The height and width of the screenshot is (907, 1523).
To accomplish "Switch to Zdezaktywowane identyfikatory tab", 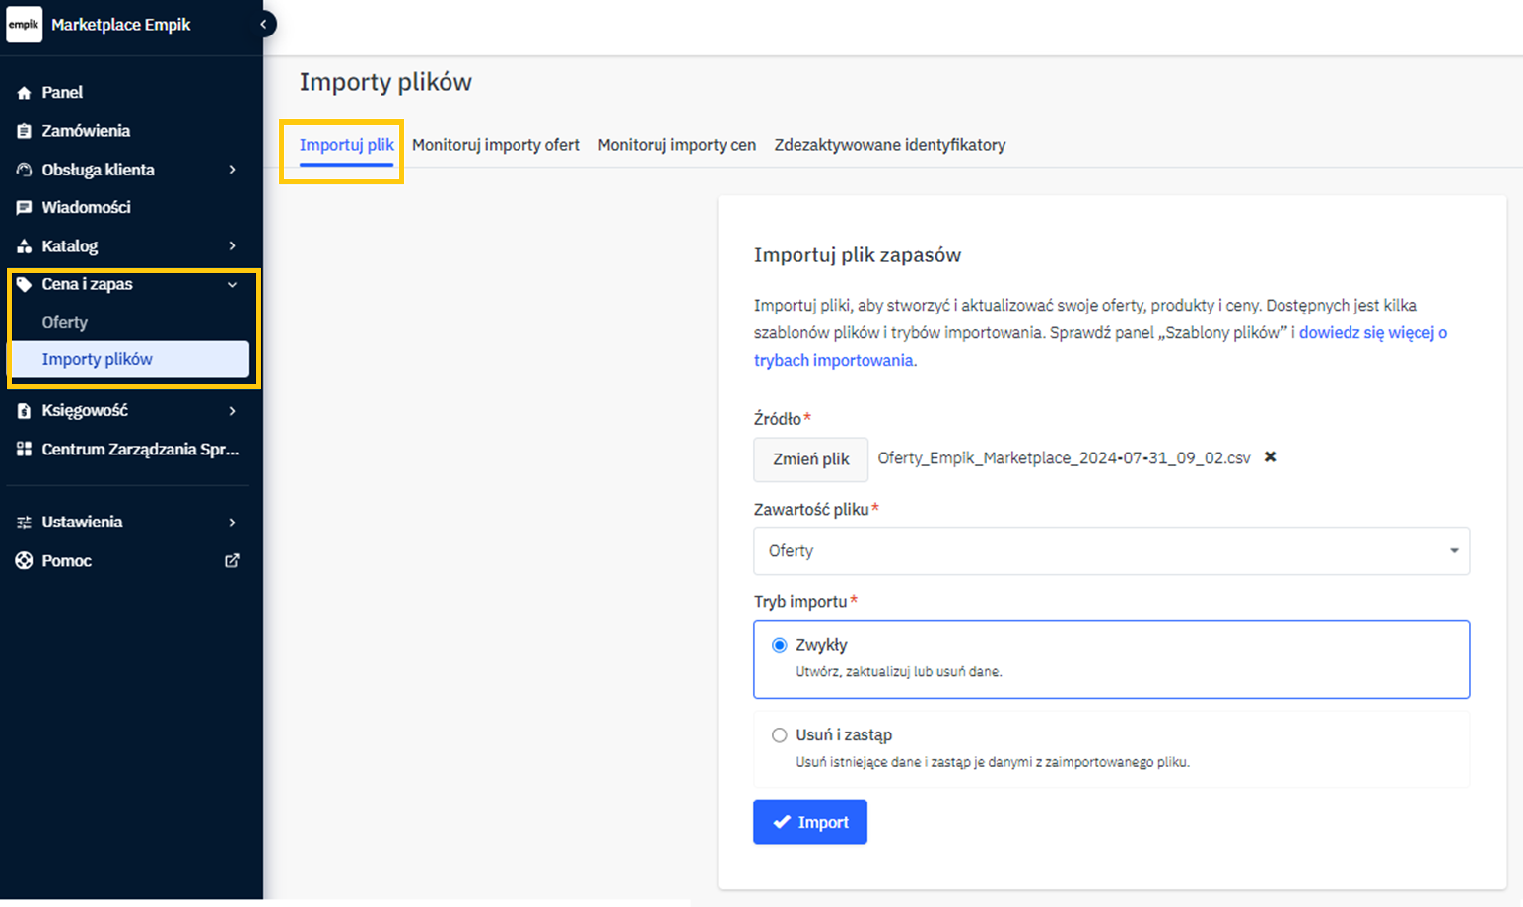I will point(889,145).
